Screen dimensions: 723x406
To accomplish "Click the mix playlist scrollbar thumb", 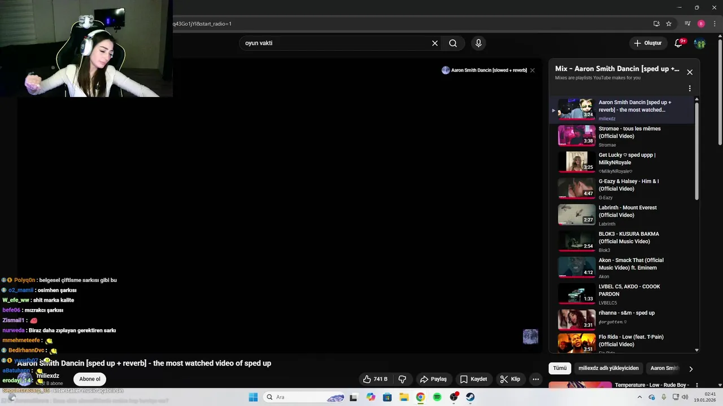I will tap(696, 151).
